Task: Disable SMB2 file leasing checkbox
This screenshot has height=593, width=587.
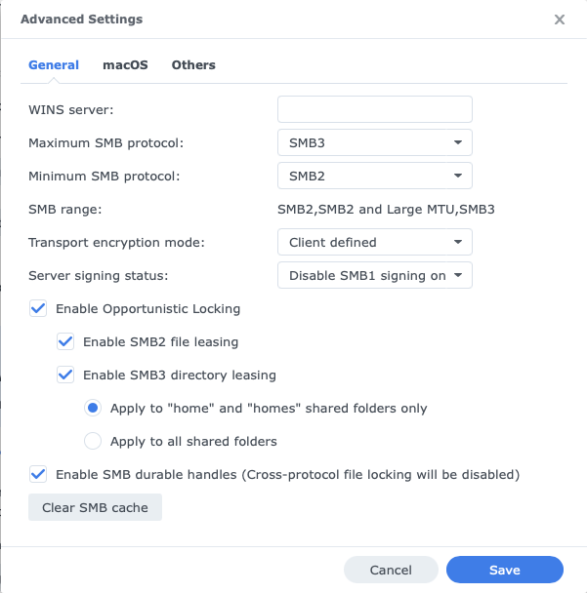Action: 66,341
